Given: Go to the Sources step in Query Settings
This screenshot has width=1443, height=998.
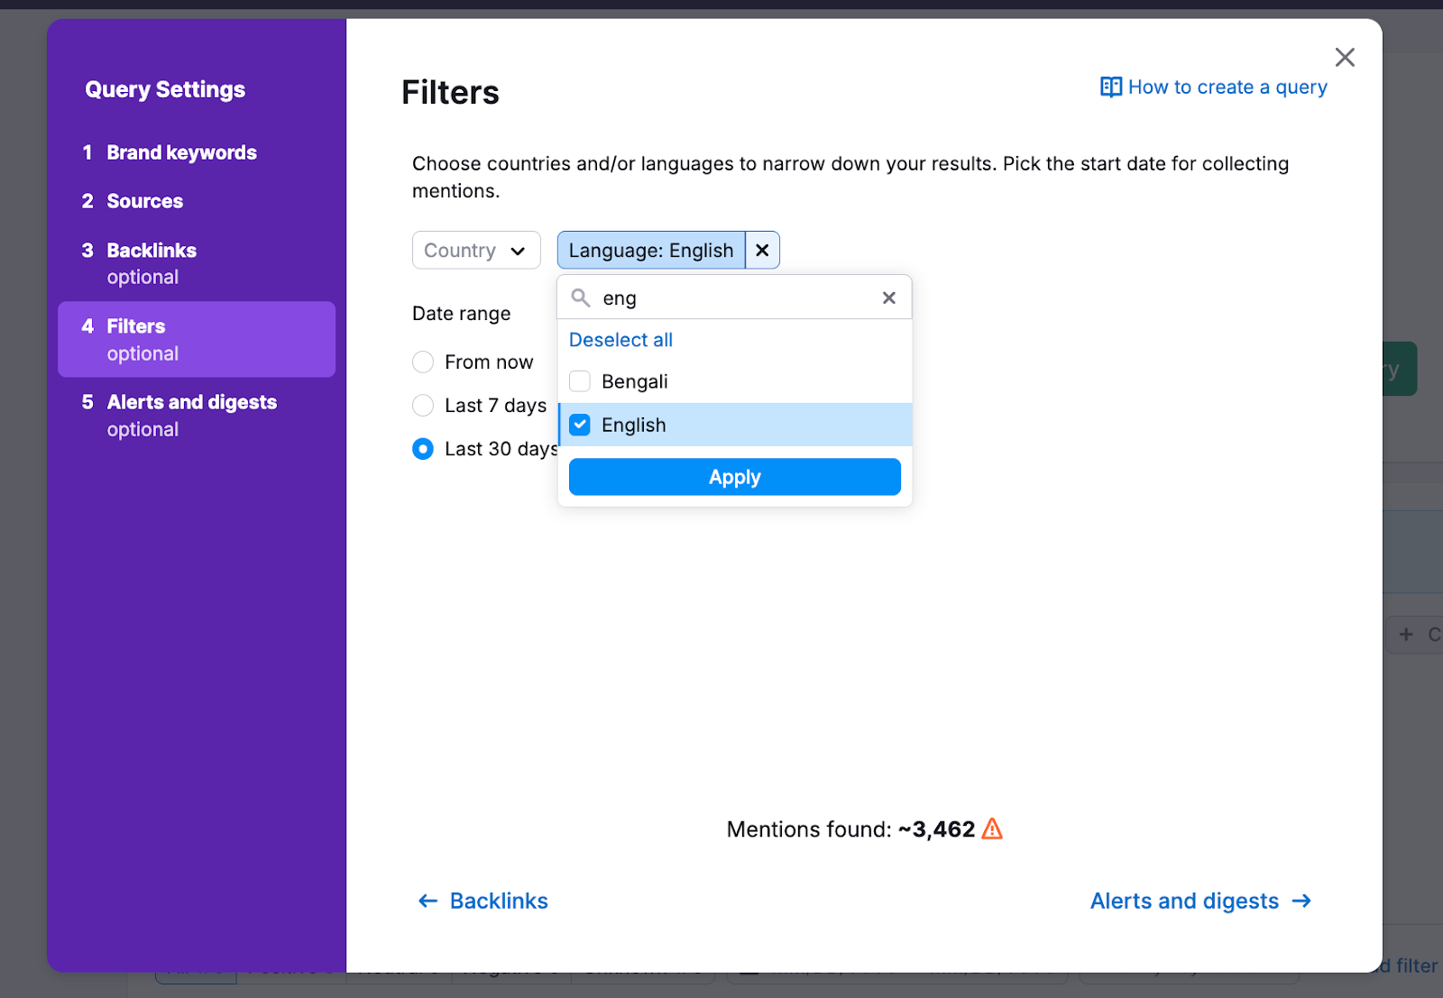Looking at the screenshot, I should (x=144, y=201).
